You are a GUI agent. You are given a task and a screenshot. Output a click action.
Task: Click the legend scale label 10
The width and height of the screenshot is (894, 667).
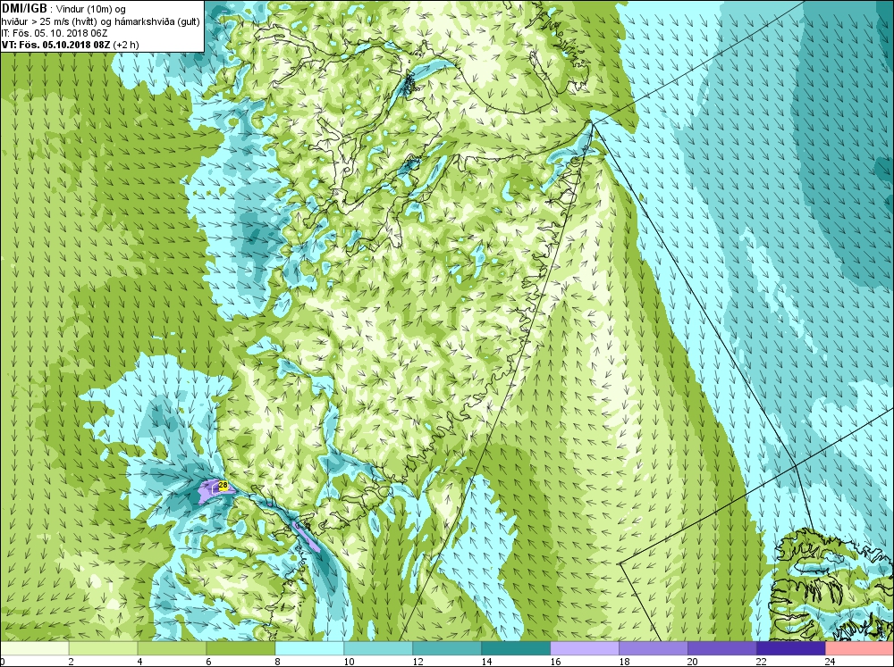349,662
